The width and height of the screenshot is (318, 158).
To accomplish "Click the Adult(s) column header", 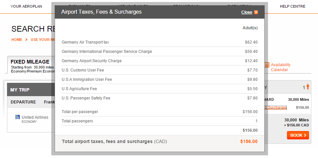I will click(250, 28).
